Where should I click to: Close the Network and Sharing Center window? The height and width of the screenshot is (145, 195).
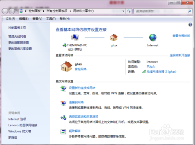pyautogui.click(x=187, y=3)
